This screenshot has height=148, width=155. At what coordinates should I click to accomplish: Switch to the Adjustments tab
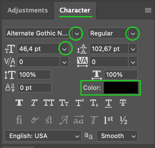point(28,10)
